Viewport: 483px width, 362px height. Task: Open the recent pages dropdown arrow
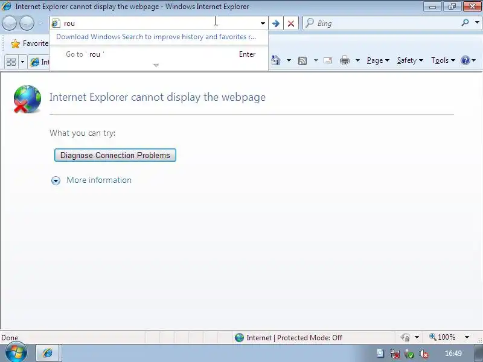click(40, 23)
